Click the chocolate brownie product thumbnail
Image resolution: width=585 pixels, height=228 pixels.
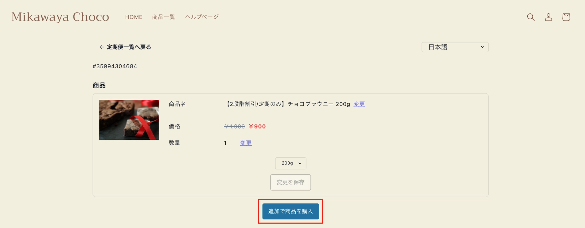(x=129, y=120)
